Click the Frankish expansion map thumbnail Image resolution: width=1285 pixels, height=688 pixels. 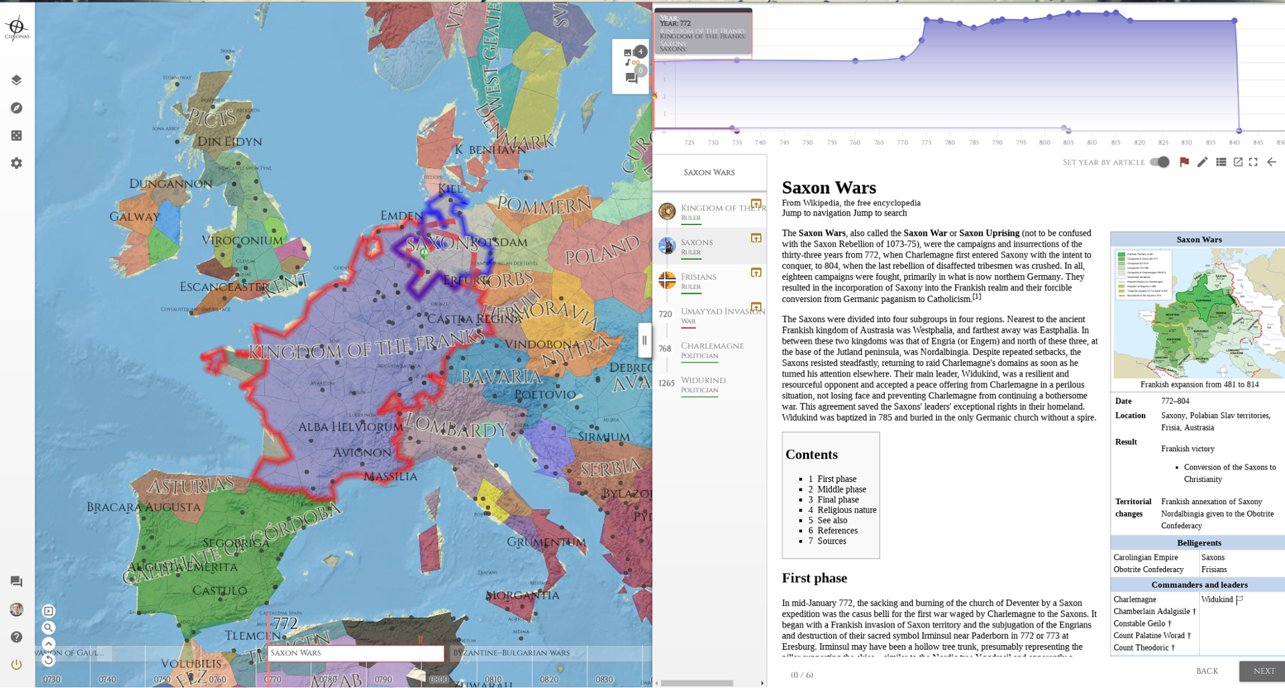tap(1199, 313)
